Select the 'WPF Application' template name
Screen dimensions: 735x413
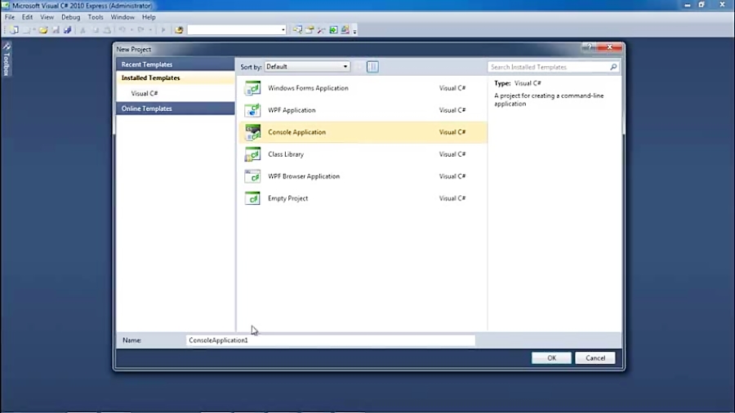(292, 110)
